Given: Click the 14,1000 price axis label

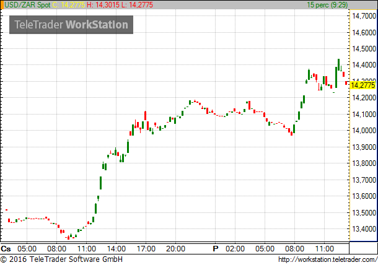Looking at the screenshot, I should (x=364, y=114).
